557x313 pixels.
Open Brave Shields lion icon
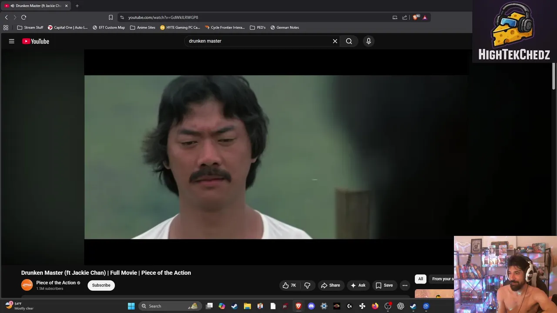pos(416,17)
